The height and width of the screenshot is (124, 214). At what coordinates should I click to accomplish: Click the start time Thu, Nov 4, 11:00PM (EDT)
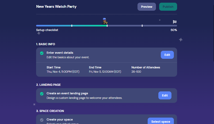pos(63,72)
